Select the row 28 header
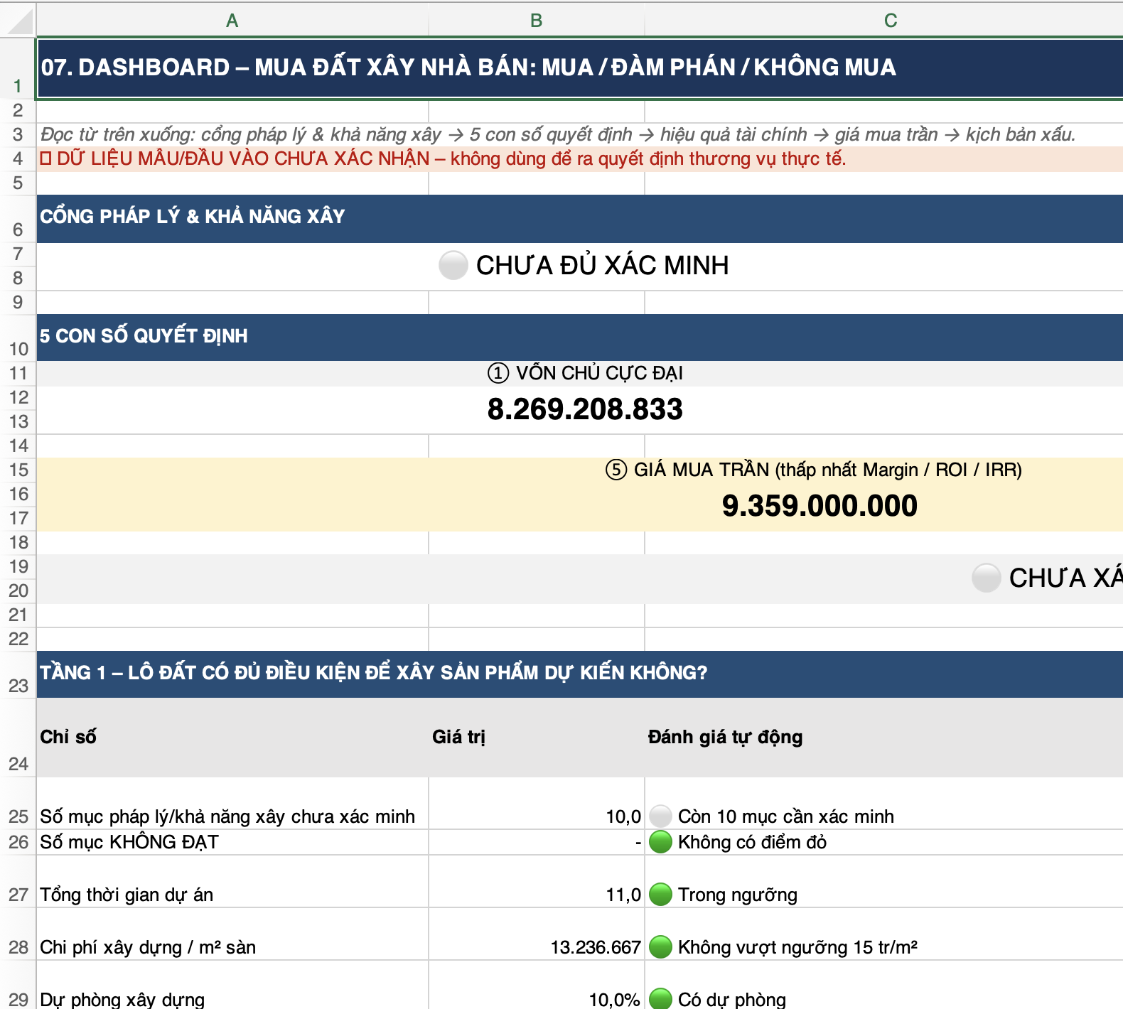 click(18, 934)
